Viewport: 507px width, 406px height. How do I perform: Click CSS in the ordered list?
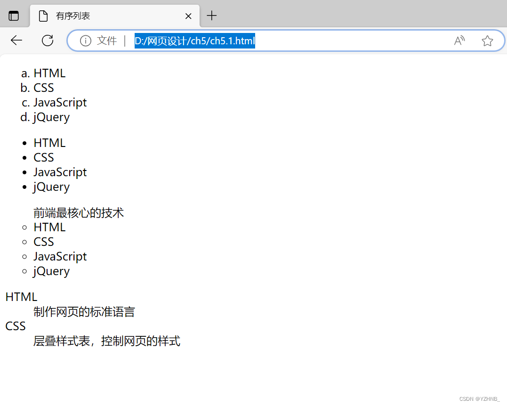pos(43,88)
